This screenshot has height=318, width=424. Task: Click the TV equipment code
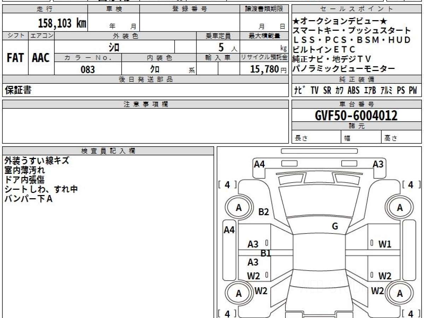(314, 90)
